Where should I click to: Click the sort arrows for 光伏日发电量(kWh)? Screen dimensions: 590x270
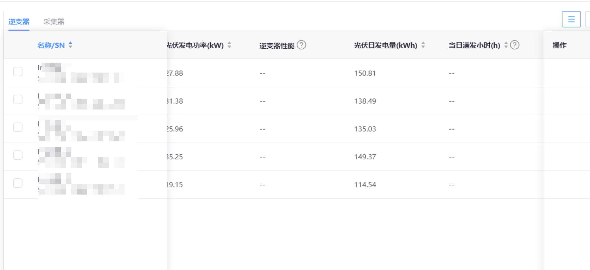tap(423, 45)
